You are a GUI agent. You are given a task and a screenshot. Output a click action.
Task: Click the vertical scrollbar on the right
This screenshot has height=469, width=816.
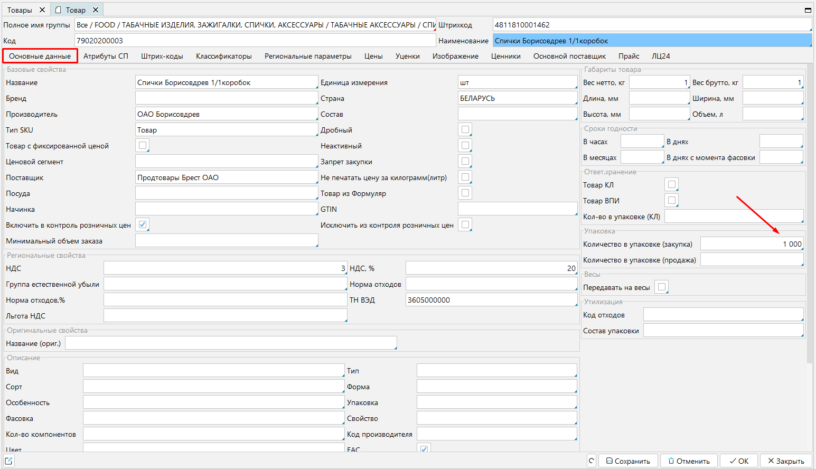(x=810, y=211)
